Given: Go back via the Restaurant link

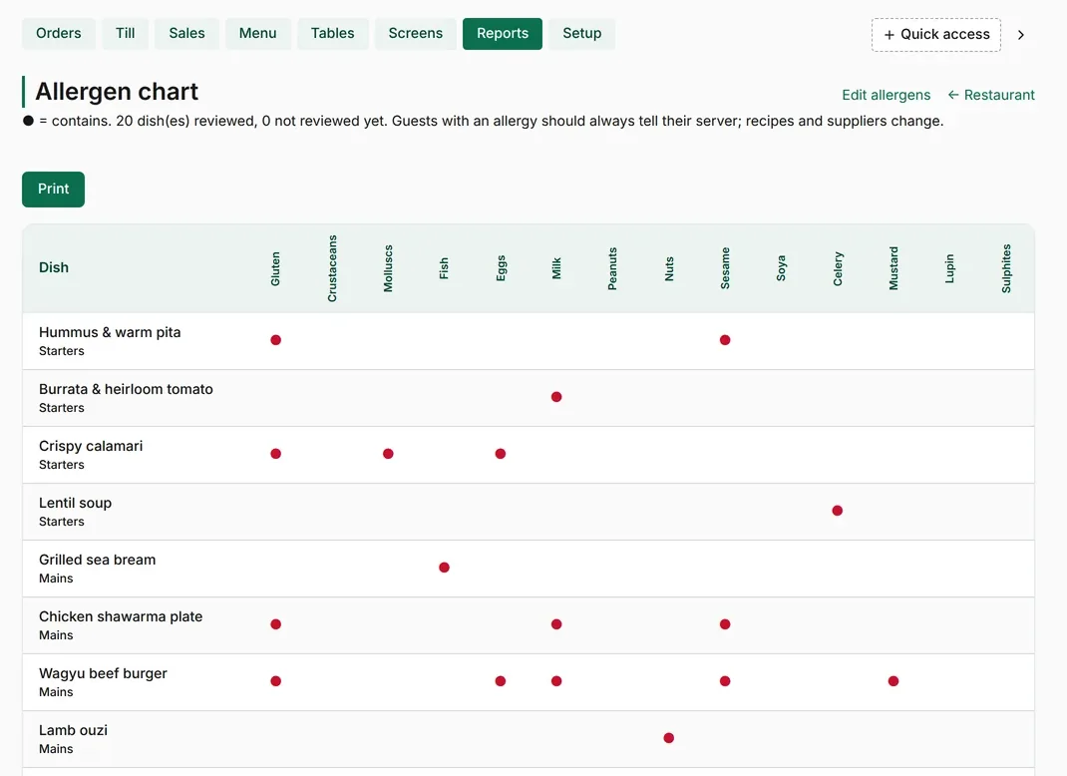Looking at the screenshot, I should 991,95.
